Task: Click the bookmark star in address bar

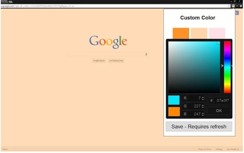Action: [229, 6]
